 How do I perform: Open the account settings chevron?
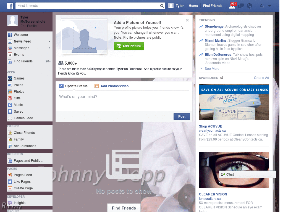(x=269, y=6)
